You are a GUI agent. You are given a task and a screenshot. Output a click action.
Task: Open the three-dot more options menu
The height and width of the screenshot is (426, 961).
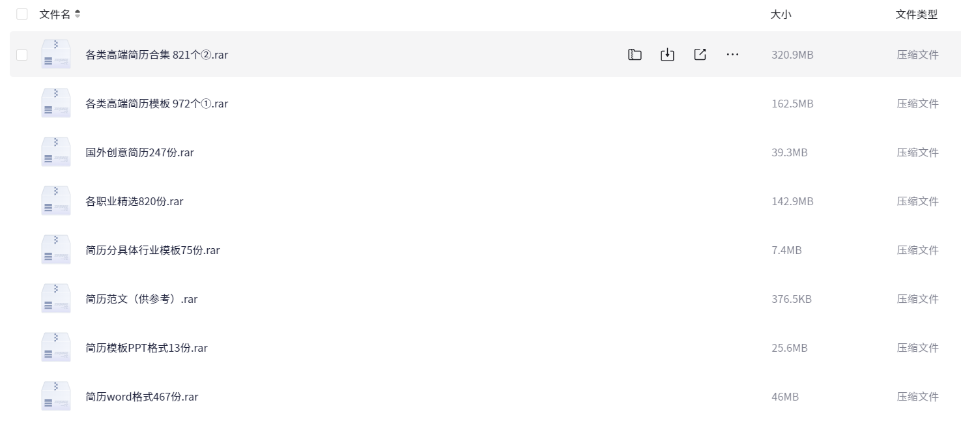(732, 55)
